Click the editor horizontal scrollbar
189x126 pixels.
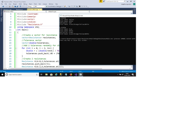click(x=57, y=69)
